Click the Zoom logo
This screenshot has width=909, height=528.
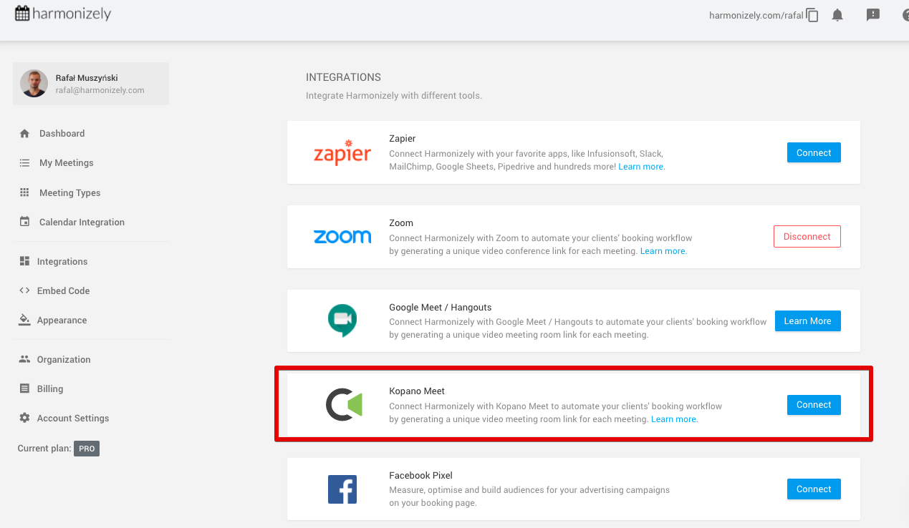(342, 237)
